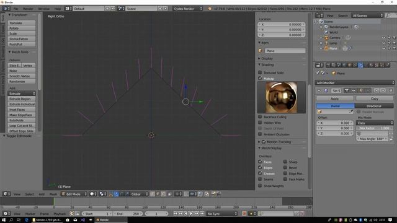Open the Cycles Render engine dropdown
The height and width of the screenshot is (223, 397).
pos(187,9)
